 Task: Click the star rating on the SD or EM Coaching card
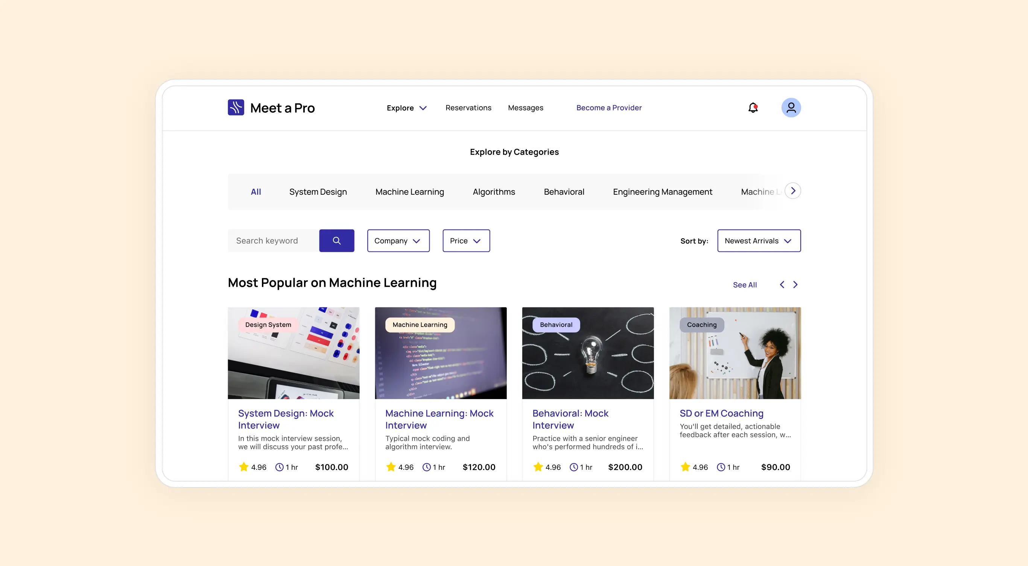click(685, 467)
